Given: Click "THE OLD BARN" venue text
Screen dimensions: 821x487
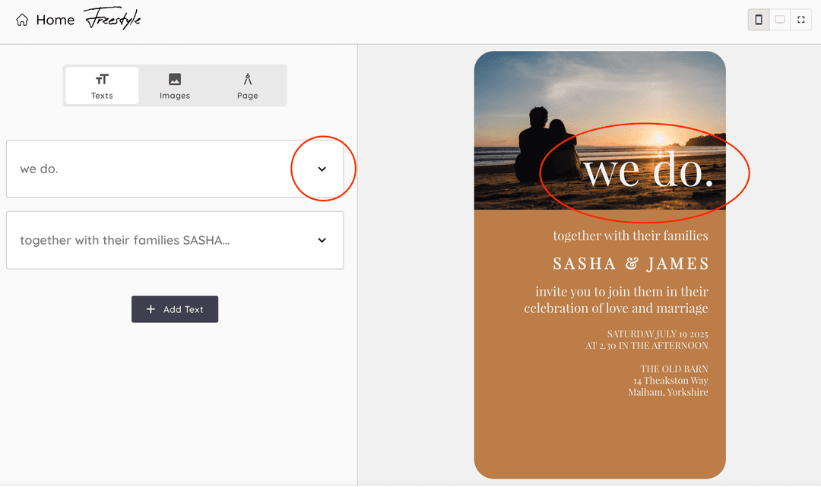Looking at the screenshot, I should (x=674, y=368).
